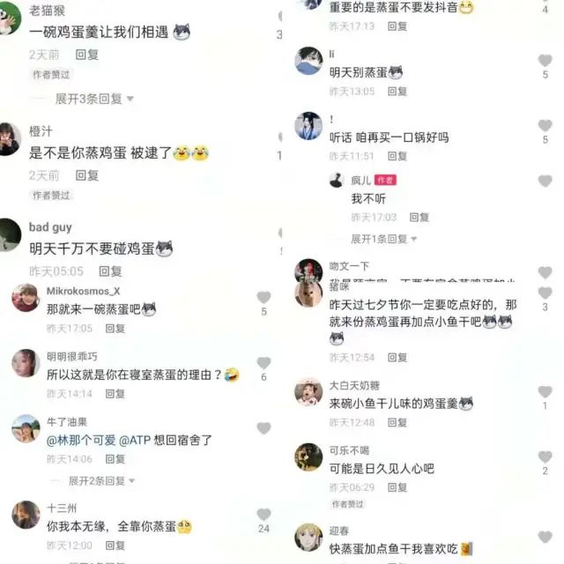Viewport: 564px width, 564px height.
Task: Open 十三州's profile avatar
Action: [x=26, y=515]
